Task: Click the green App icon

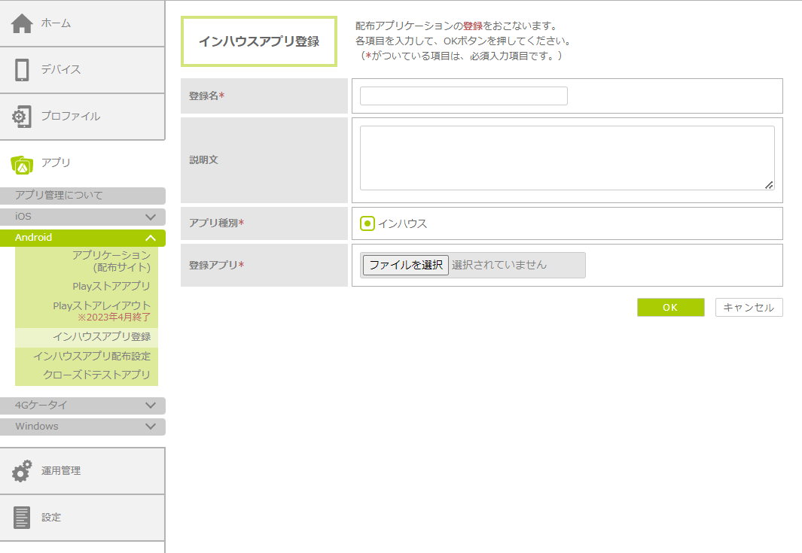Action: click(22, 163)
